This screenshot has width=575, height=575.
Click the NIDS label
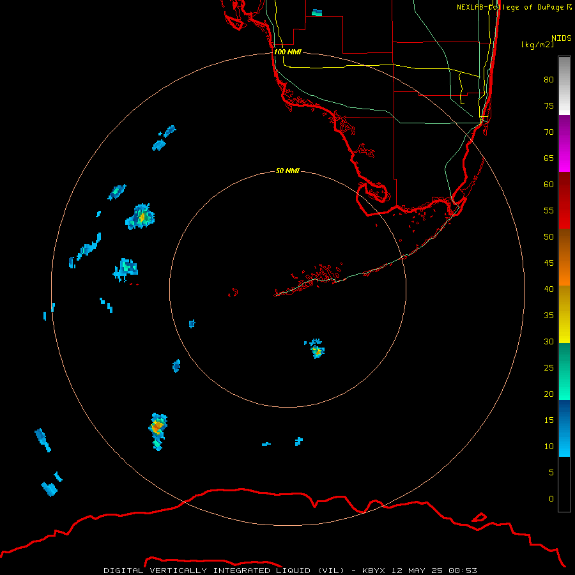(562, 38)
